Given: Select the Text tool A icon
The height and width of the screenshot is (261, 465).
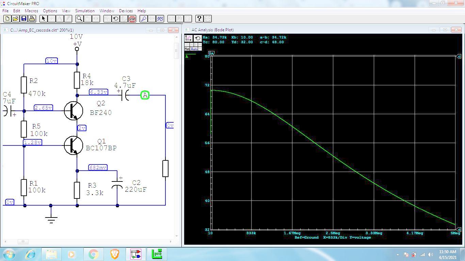Looking at the screenshot, I should pos(60,19).
